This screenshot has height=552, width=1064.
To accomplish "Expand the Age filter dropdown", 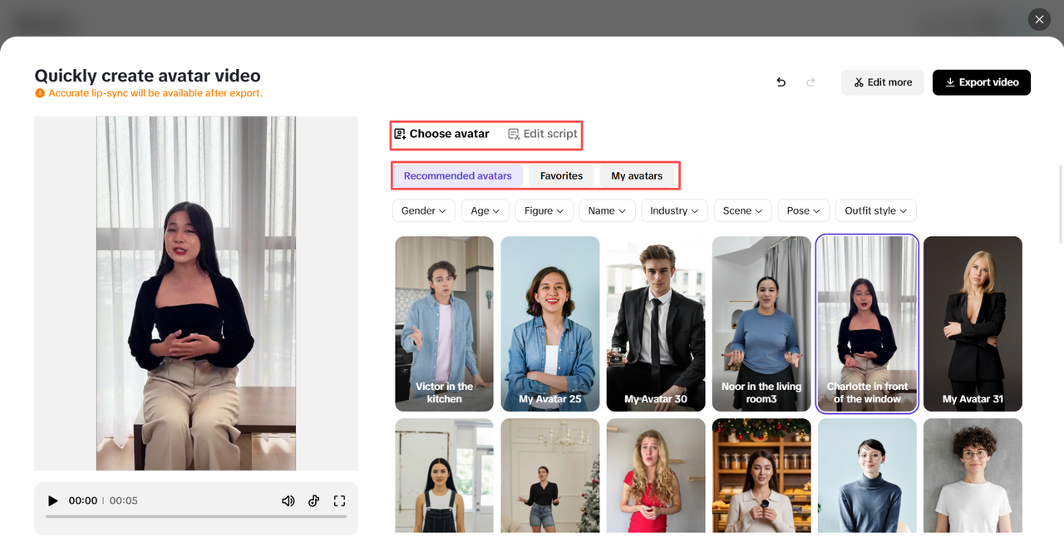I will pos(485,210).
